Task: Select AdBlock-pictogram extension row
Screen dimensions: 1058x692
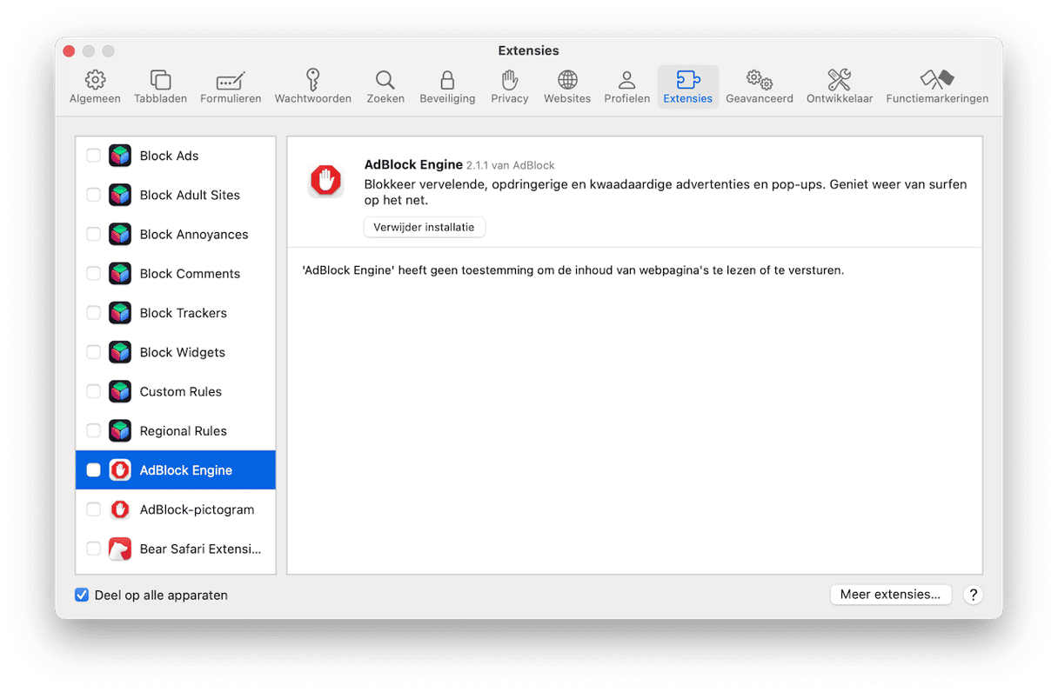Action: [x=197, y=509]
